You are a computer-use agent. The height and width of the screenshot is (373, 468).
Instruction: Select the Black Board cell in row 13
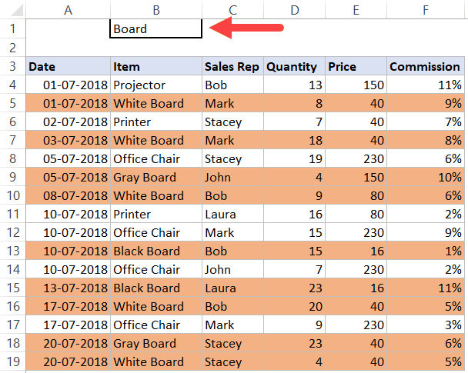(156, 251)
